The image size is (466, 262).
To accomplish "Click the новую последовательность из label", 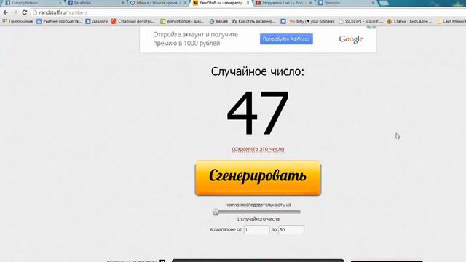I will click(x=258, y=205).
